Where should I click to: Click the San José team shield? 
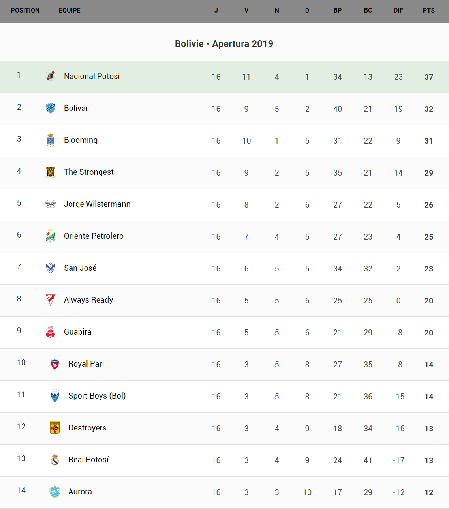click(x=51, y=268)
